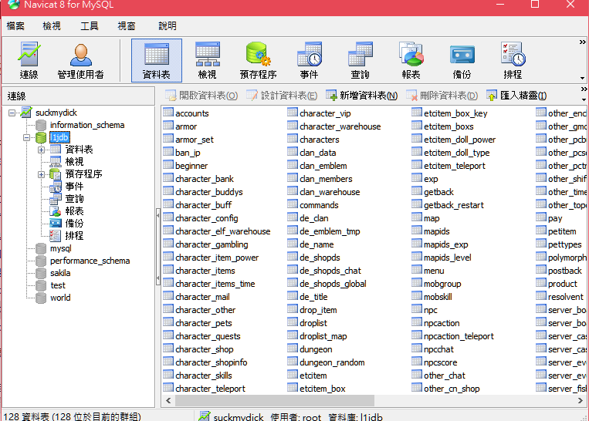This screenshot has width=589, height=421.
Task: Click the horizontal scrollbar thumb
Action: [275, 400]
